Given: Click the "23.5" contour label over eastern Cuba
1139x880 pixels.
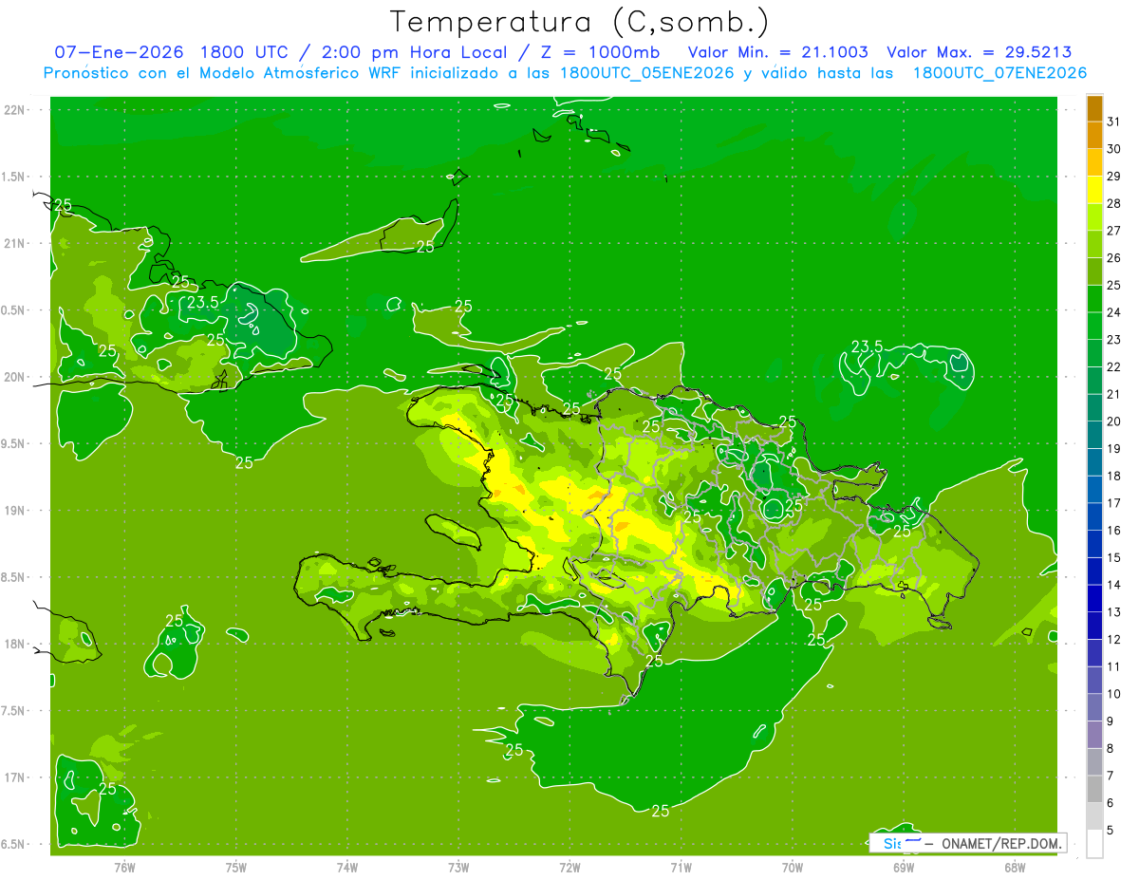Looking at the screenshot, I should click(x=202, y=302).
